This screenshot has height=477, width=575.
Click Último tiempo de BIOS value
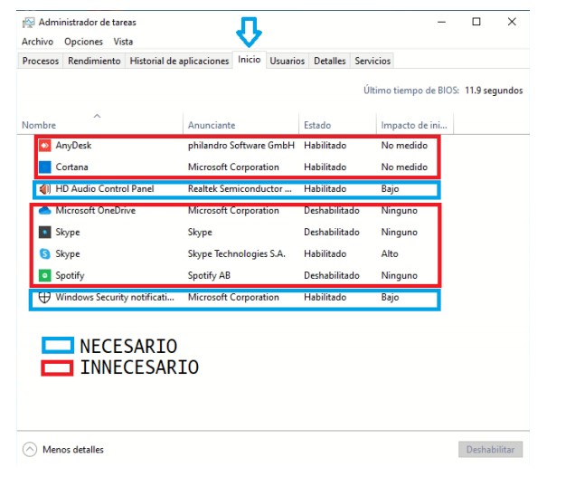click(494, 91)
